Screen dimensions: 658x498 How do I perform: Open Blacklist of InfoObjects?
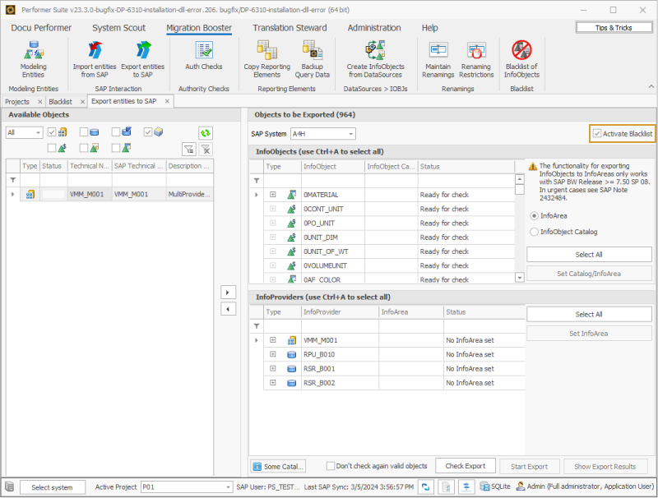pyautogui.click(x=521, y=59)
